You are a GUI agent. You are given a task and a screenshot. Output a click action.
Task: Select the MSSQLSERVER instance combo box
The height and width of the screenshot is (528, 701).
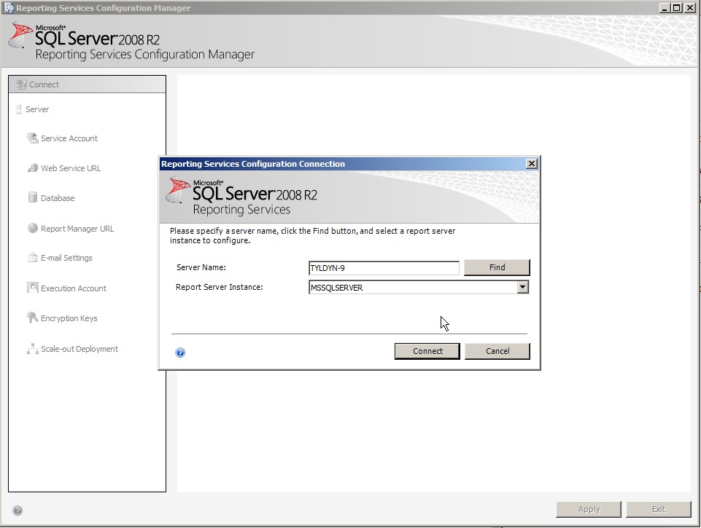pos(419,287)
